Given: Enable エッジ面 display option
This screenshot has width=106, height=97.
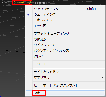Looking at the screenshot, I should coord(65,26).
